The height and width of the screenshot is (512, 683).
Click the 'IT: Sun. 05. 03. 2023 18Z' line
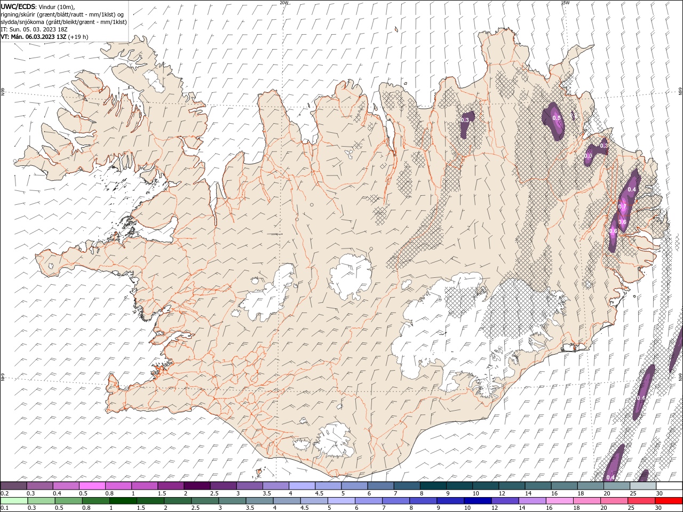(34, 29)
